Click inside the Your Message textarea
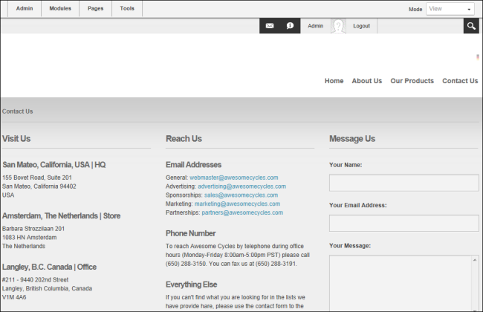483x312 pixels. [400, 283]
